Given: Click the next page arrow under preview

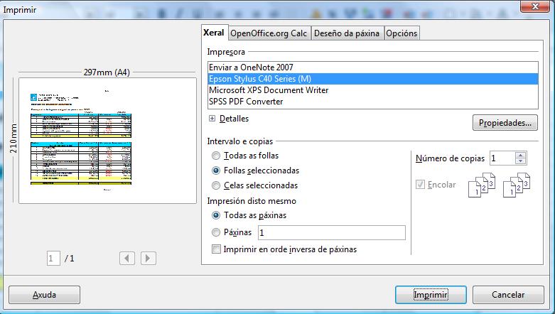Looking at the screenshot, I should tap(149, 259).
